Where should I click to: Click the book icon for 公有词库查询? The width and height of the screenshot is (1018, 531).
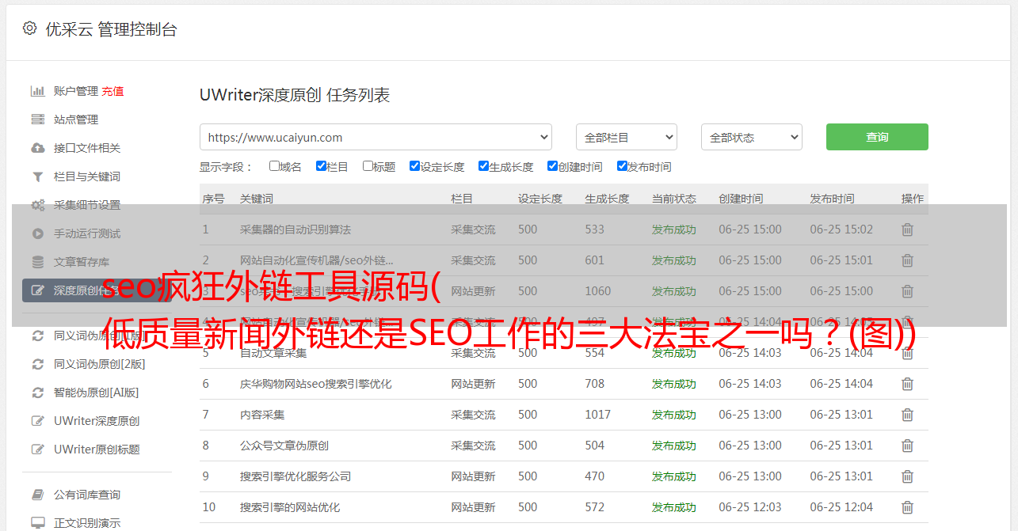click(37, 495)
